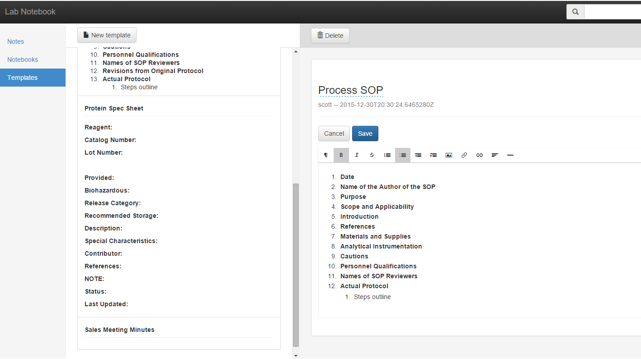Viewport: 641px width, 359px height.
Task: Apply italic formatting to selected text
Action: 357,155
